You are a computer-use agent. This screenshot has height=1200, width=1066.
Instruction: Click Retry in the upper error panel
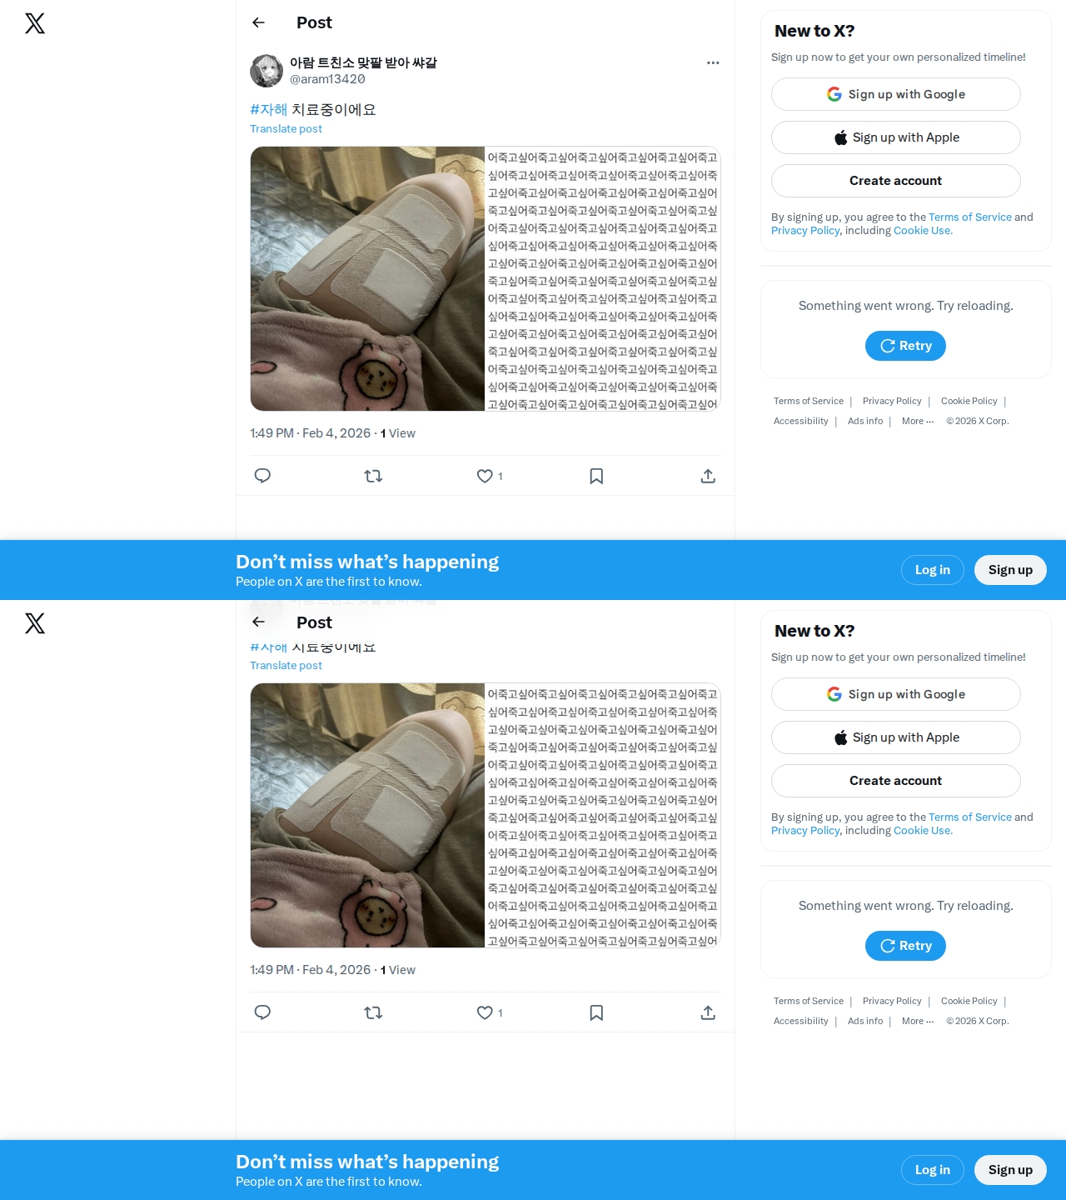pos(905,346)
